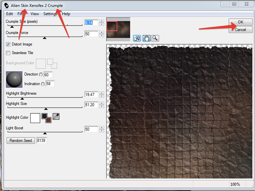
Task: Click the lighting direction sphere
Action: 14,80
